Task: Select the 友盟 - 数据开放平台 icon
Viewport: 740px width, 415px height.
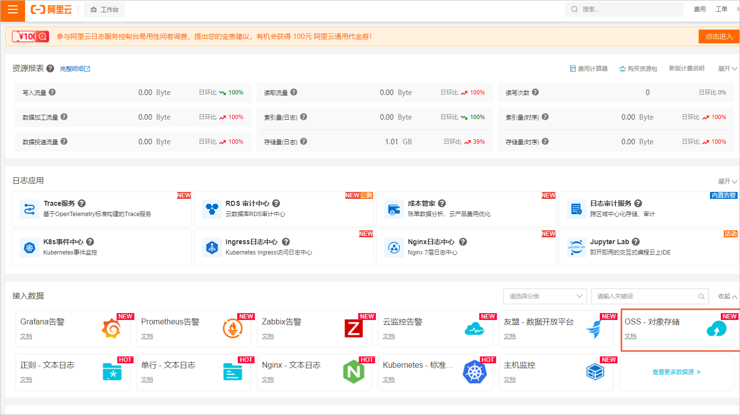Action: pos(595,328)
